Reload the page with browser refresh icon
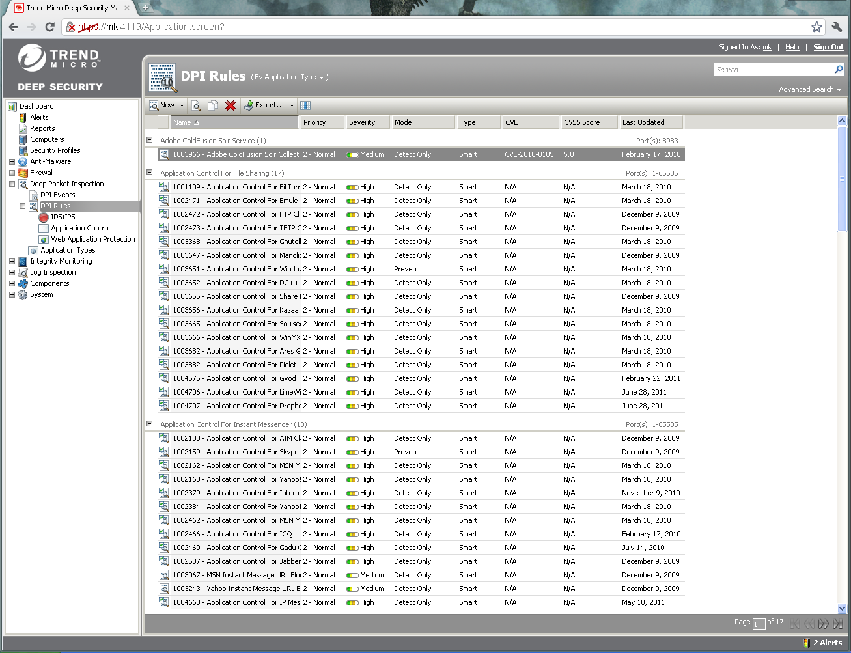The image size is (851, 653). coord(49,27)
